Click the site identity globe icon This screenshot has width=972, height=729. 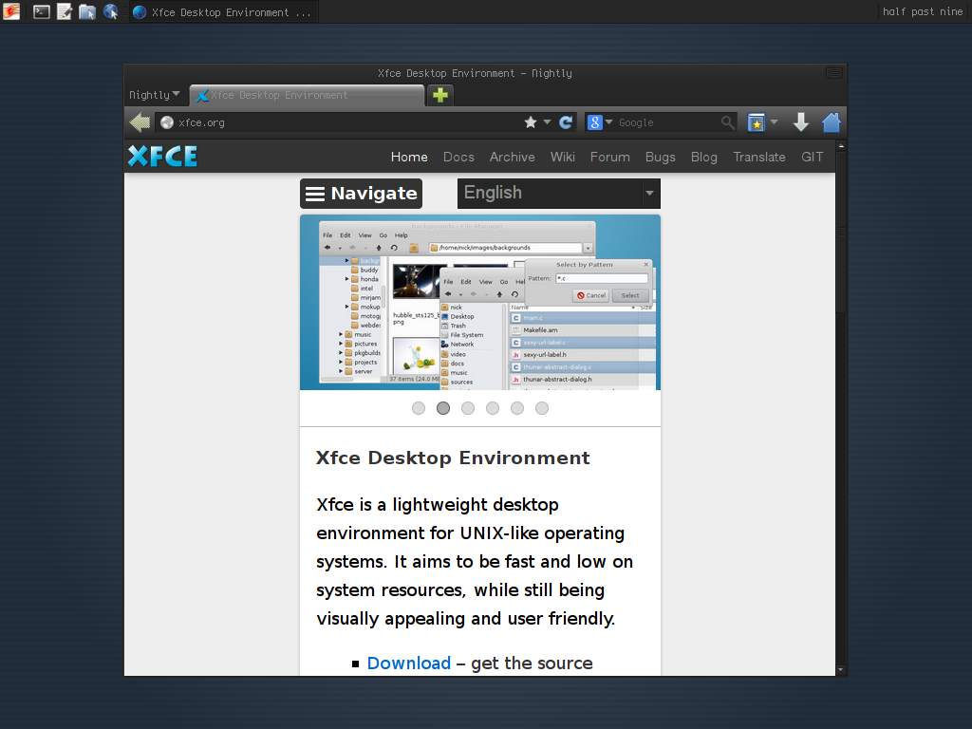[x=167, y=122]
